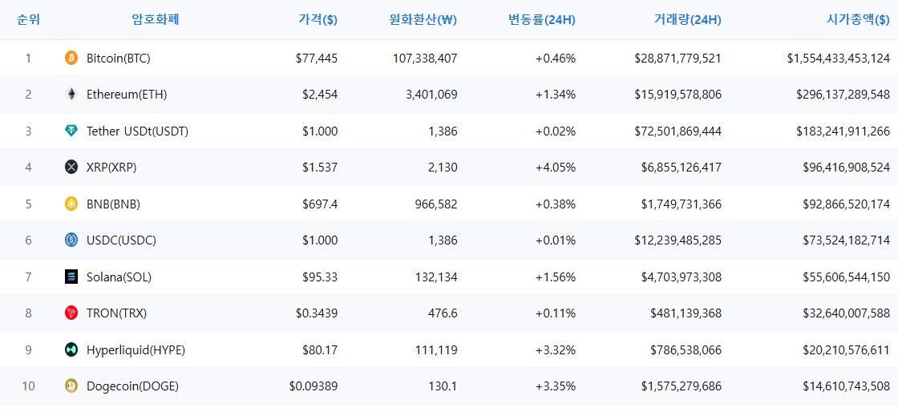898x412 pixels.
Task: Select Hyperliquid change +3.32%
Action: point(556,349)
